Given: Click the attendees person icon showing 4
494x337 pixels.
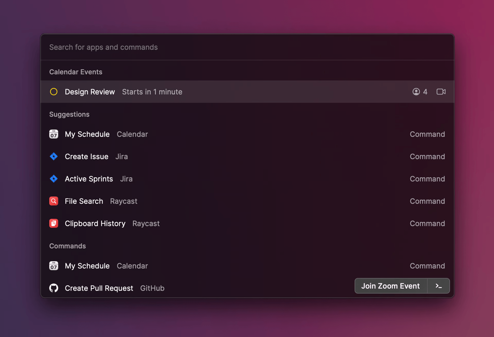Looking at the screenshot, I should (x=416, y=92).
